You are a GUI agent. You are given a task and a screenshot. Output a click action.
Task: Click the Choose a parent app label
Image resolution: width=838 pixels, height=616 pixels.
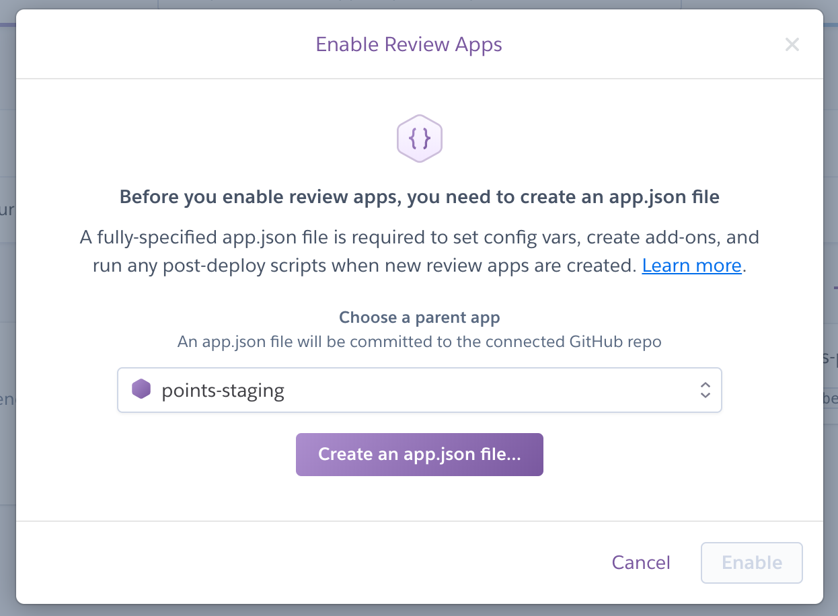tap(419, 317)
